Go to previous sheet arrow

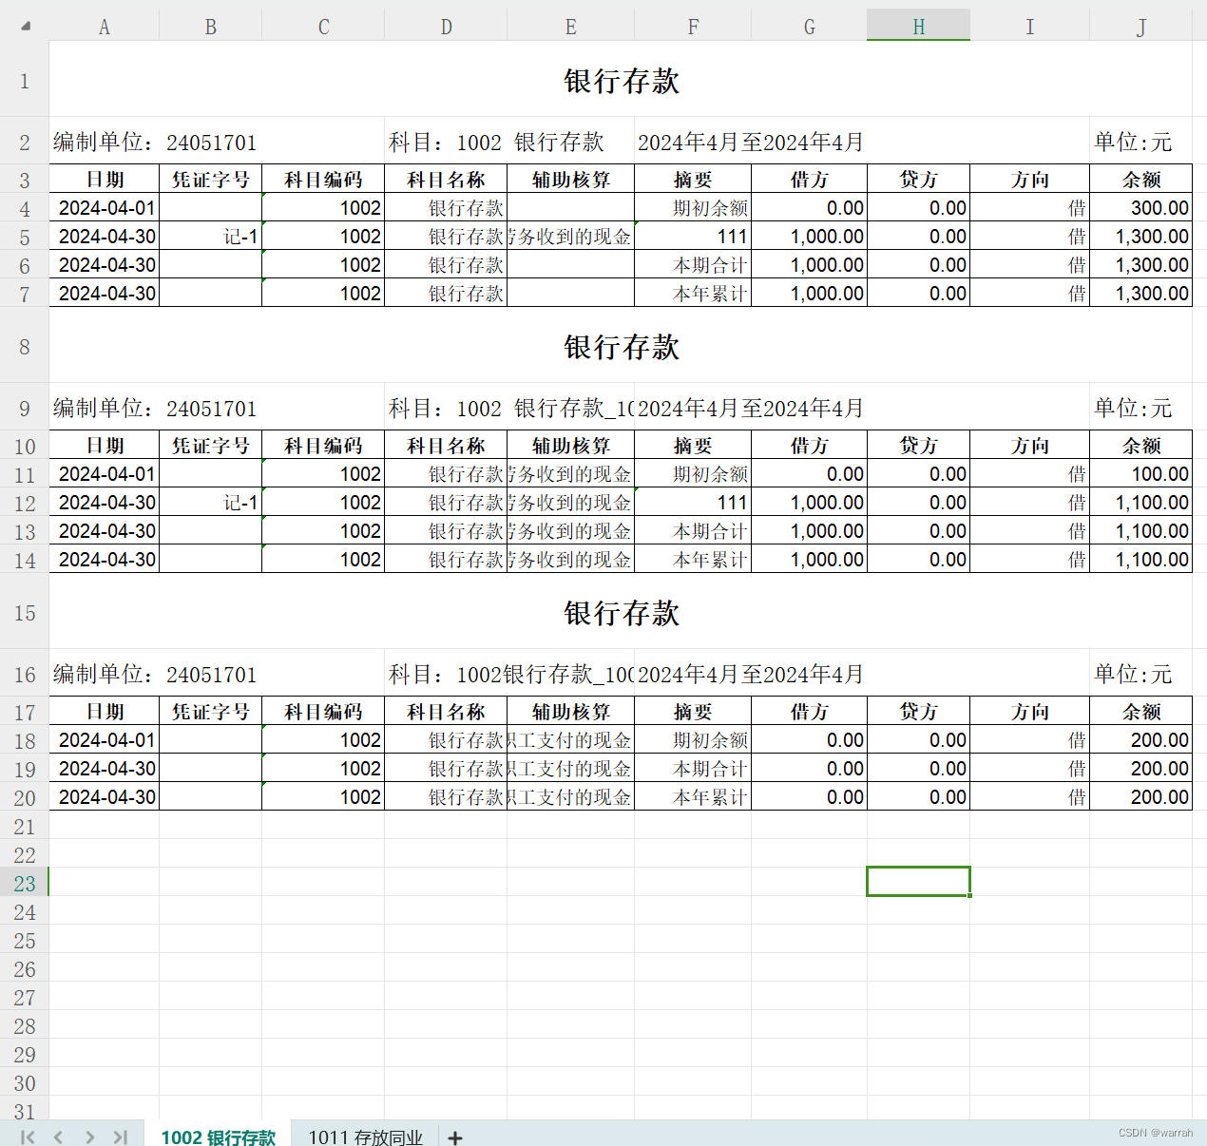tap(58, 1136)
